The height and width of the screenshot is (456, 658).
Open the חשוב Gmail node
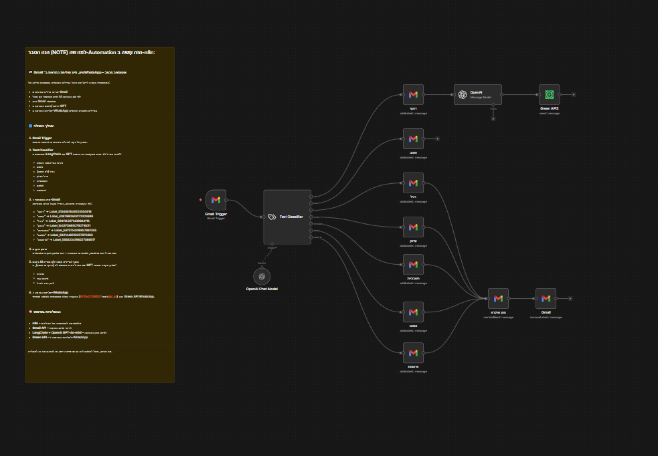click(413, 138)
